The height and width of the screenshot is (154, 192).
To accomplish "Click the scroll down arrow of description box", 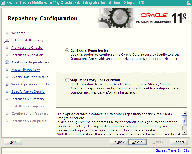I will (185, 132).
